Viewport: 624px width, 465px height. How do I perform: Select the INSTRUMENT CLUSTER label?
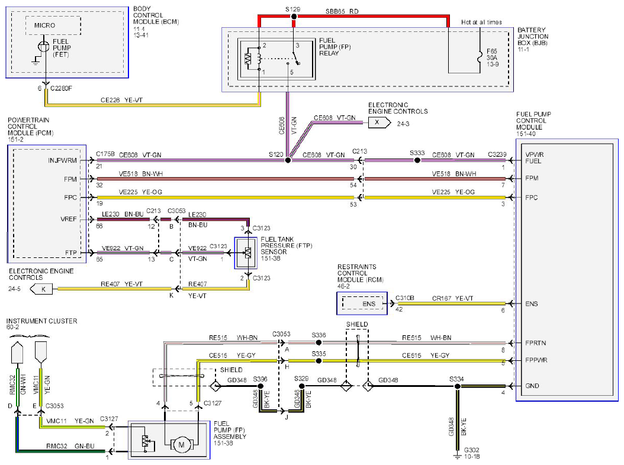point(42,321)
